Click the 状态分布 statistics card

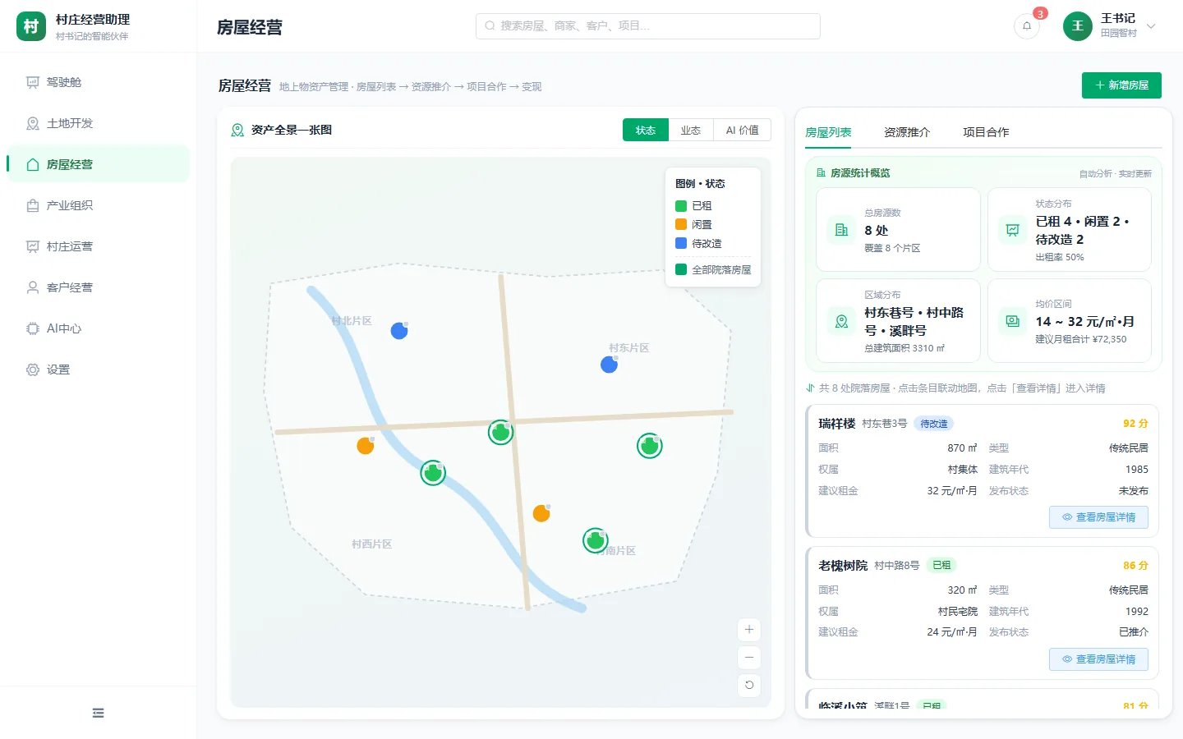pyautogui.click(x=1070, y=230)
